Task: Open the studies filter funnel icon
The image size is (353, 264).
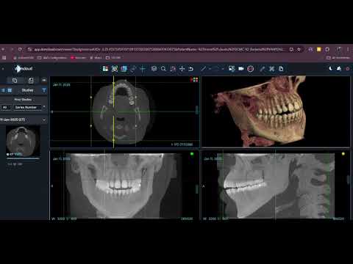Action: coord(44,90)
